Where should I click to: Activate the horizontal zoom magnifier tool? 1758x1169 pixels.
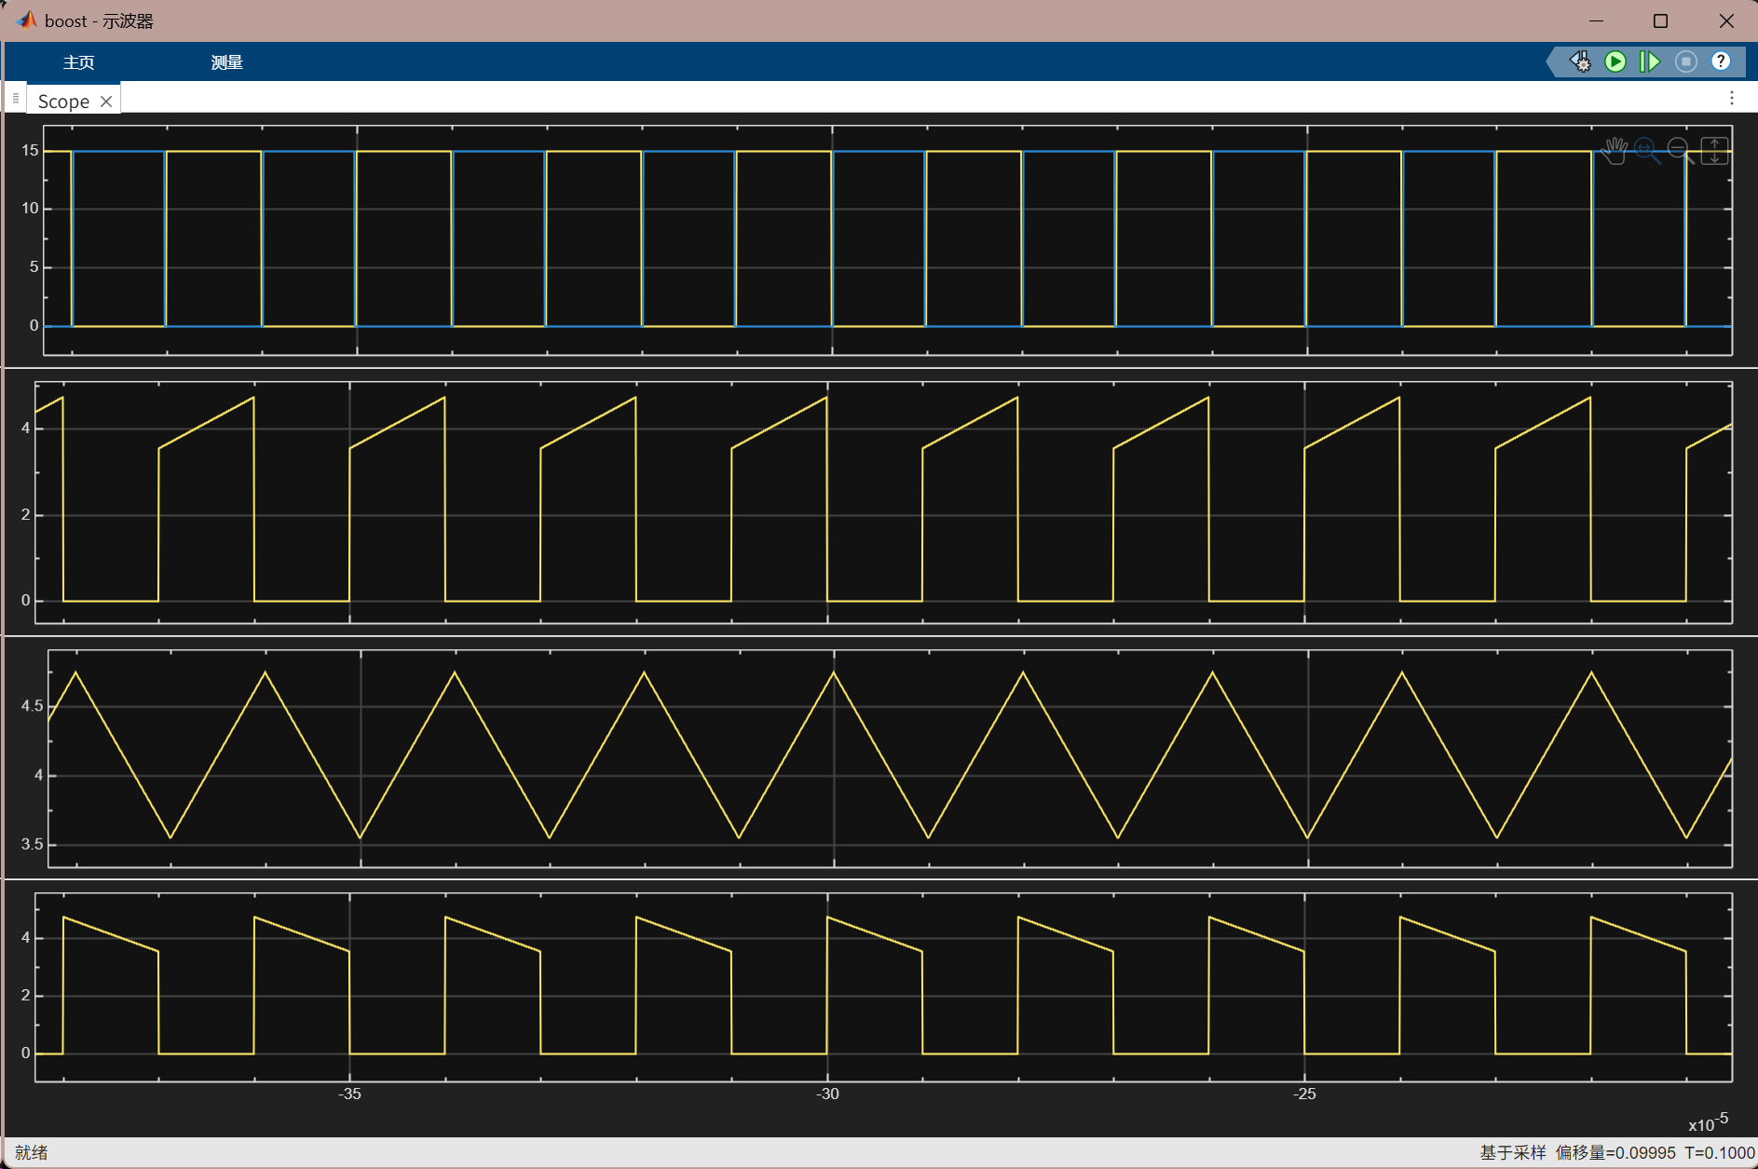(1647, 150)
